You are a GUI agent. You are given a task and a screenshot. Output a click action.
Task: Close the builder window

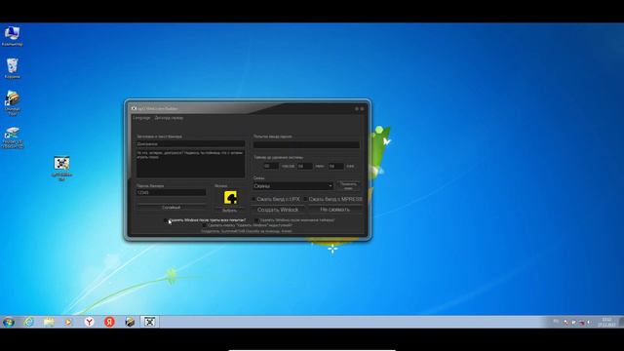(362, 108)
